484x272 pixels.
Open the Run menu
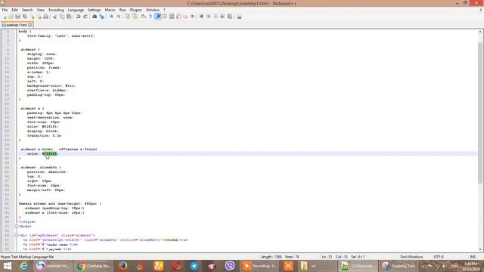point(123,10)
